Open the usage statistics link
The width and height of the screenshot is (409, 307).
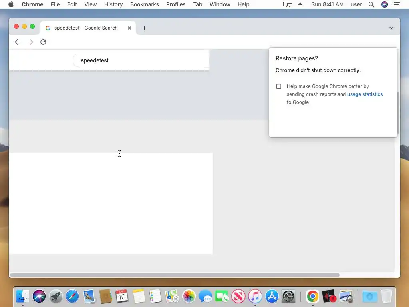coord(365,94)
